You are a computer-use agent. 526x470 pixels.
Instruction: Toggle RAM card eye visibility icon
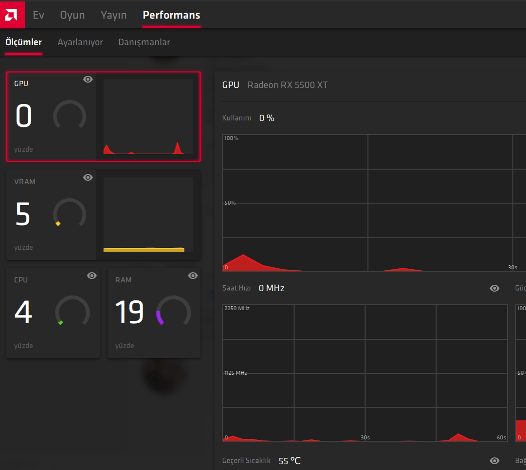point(193,276)
